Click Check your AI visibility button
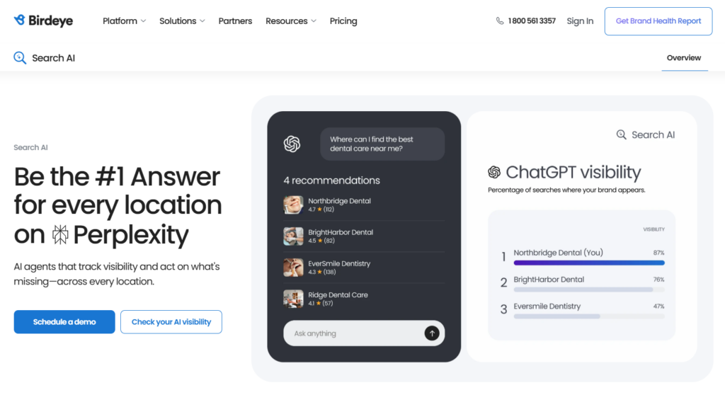Image resolution: width=725 pixels, height=407 pixels. (171, 322)
